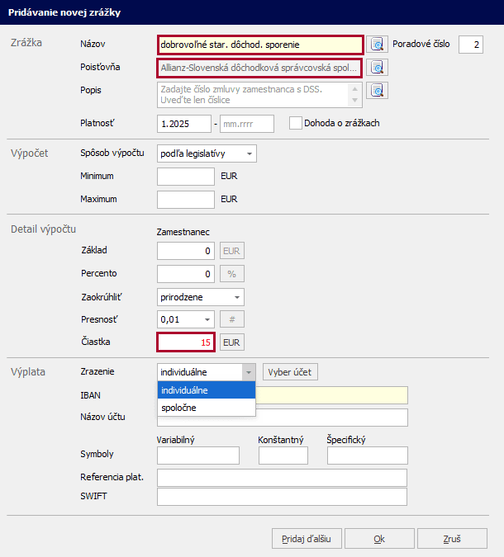The width and height of the screenshot is (504, 557).
Task: Click the lookup icon next to Popis field
Action: [x=378, y=91]
